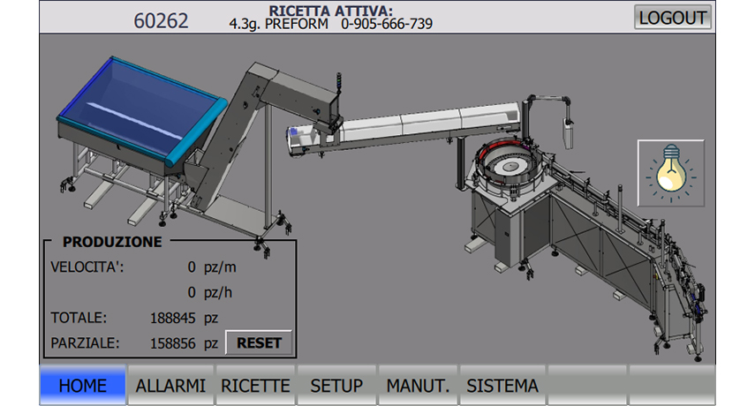This screenshot has width=755, height=406.
Task: Click the PRODUZIONE panel title
Action: (112, 242)
